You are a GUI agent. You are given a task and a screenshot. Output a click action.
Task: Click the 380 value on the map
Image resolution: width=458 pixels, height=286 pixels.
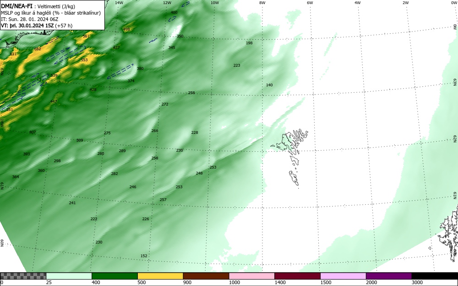[x=140, y=69]
